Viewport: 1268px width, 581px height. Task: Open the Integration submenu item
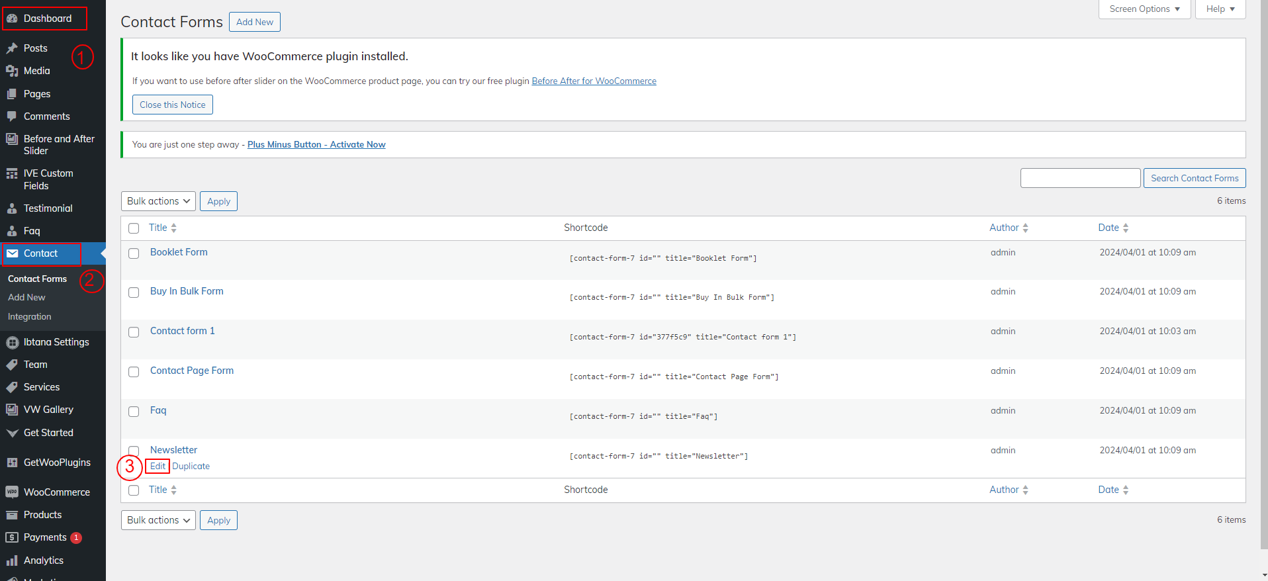coord(30,317)
